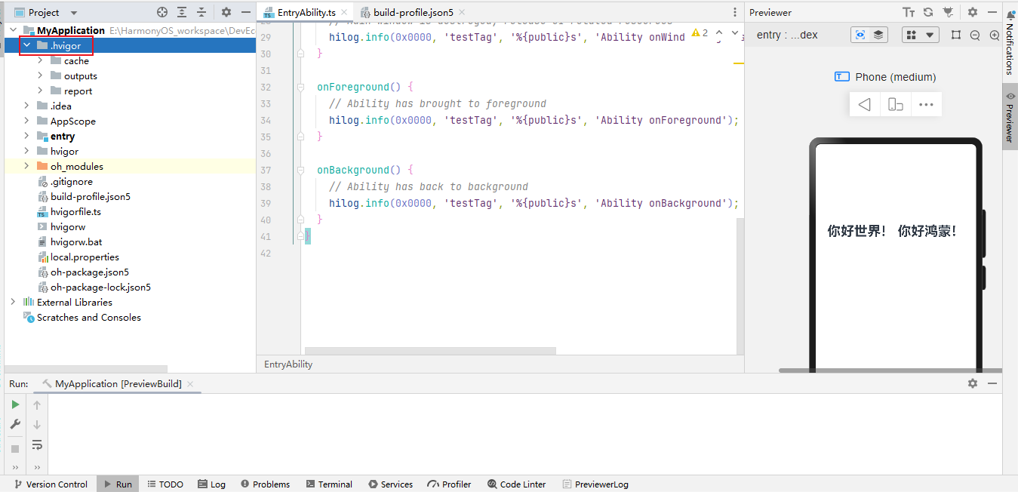
Task: Open the Code Linter tool window
Action: [x=516, y=484]
